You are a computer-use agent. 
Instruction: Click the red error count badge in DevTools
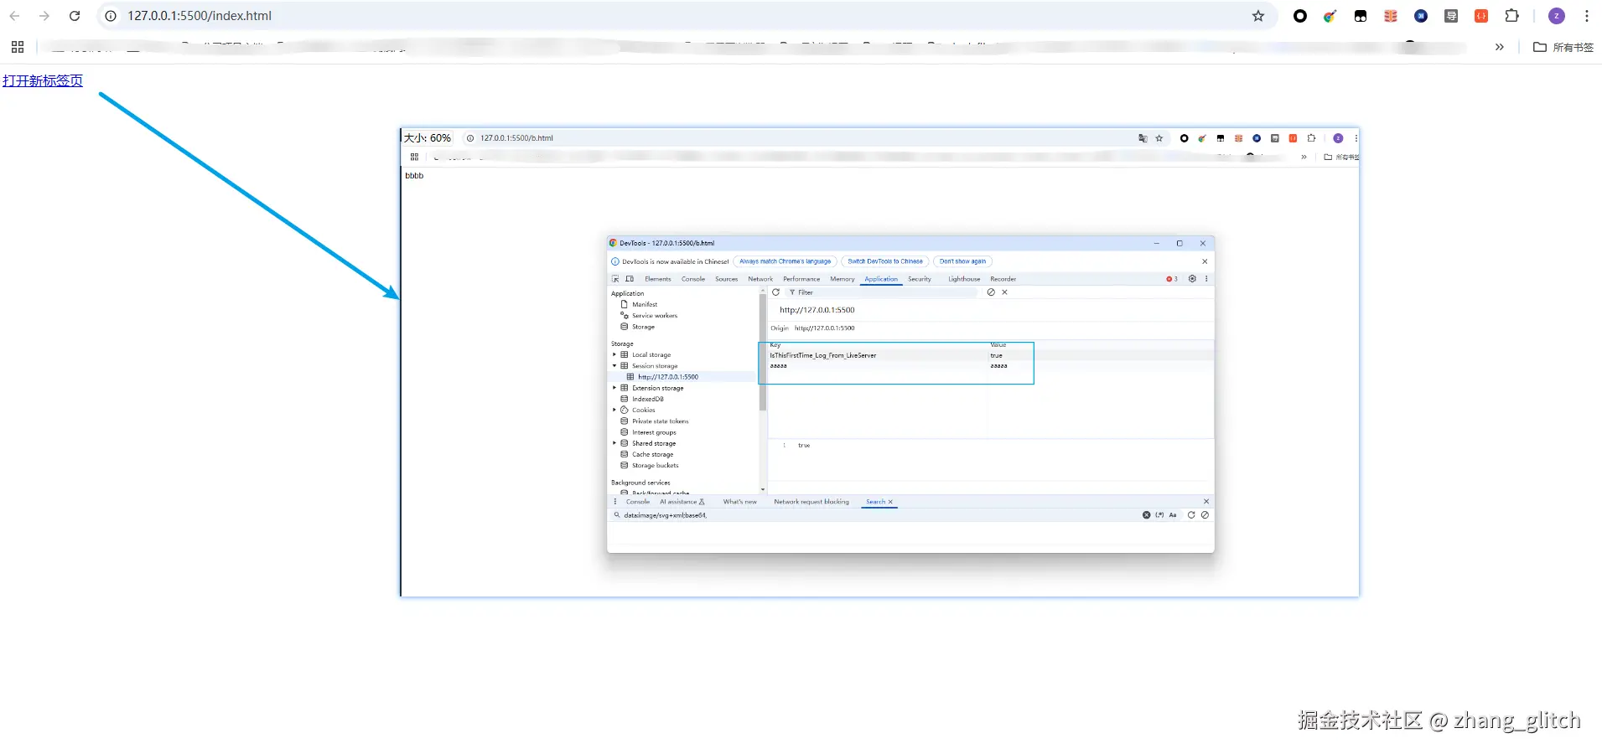pyautogui.click(x=1172, y=279)
